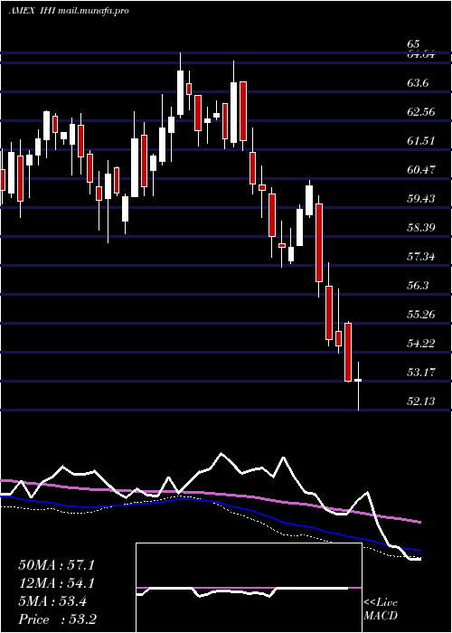The height and width of the screenshot is (633, 452).
Task: Select the 61.51 price axis label
Action: [x=421, y=141]
